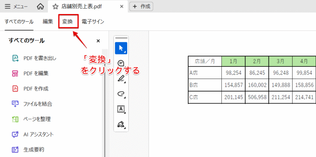Viewport: 316px width, 157px height.
Task: Select the text box A tool
Action: click(121, 109)
